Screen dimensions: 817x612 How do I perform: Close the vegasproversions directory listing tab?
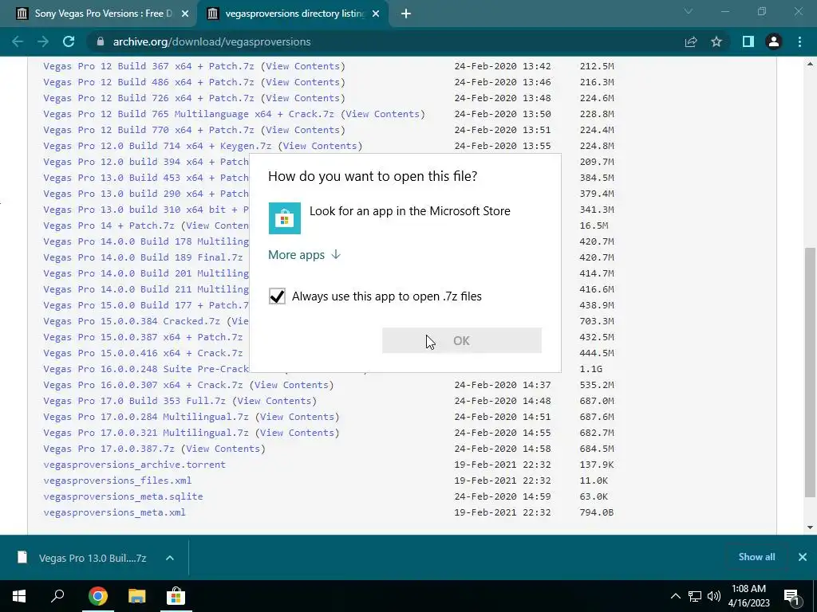coord(376,14)
